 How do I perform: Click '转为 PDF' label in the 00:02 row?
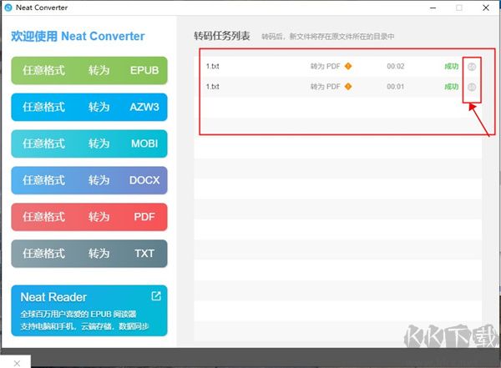pos(326,67)
